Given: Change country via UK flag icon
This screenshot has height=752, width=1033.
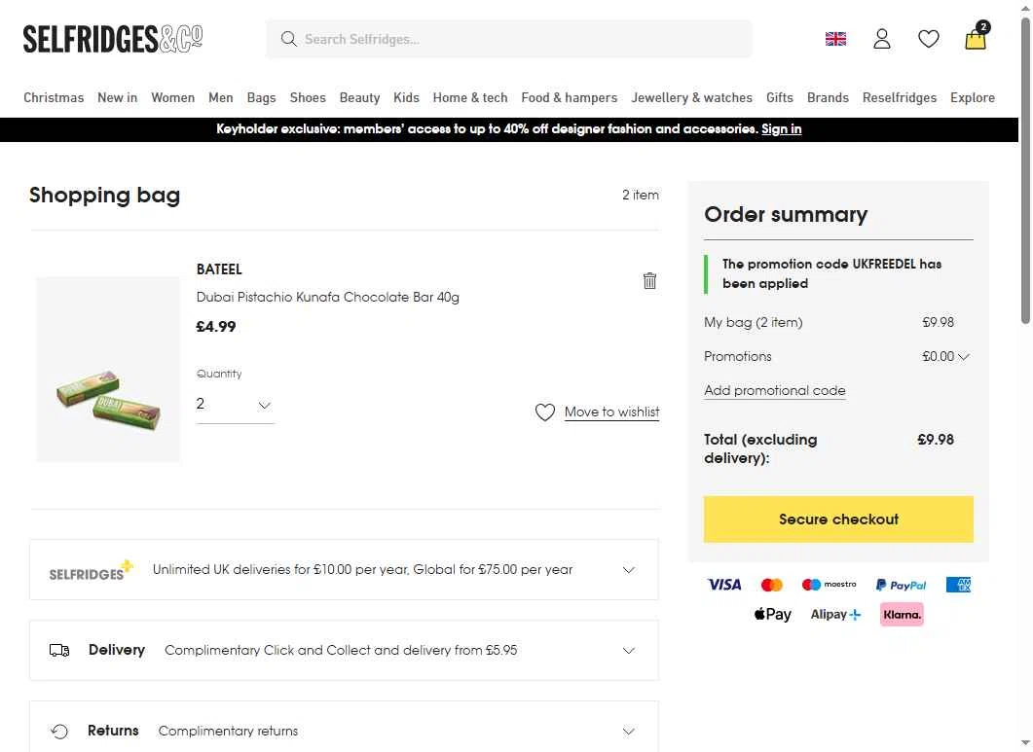Looking at the screenshot, I should tap(835, 39).
